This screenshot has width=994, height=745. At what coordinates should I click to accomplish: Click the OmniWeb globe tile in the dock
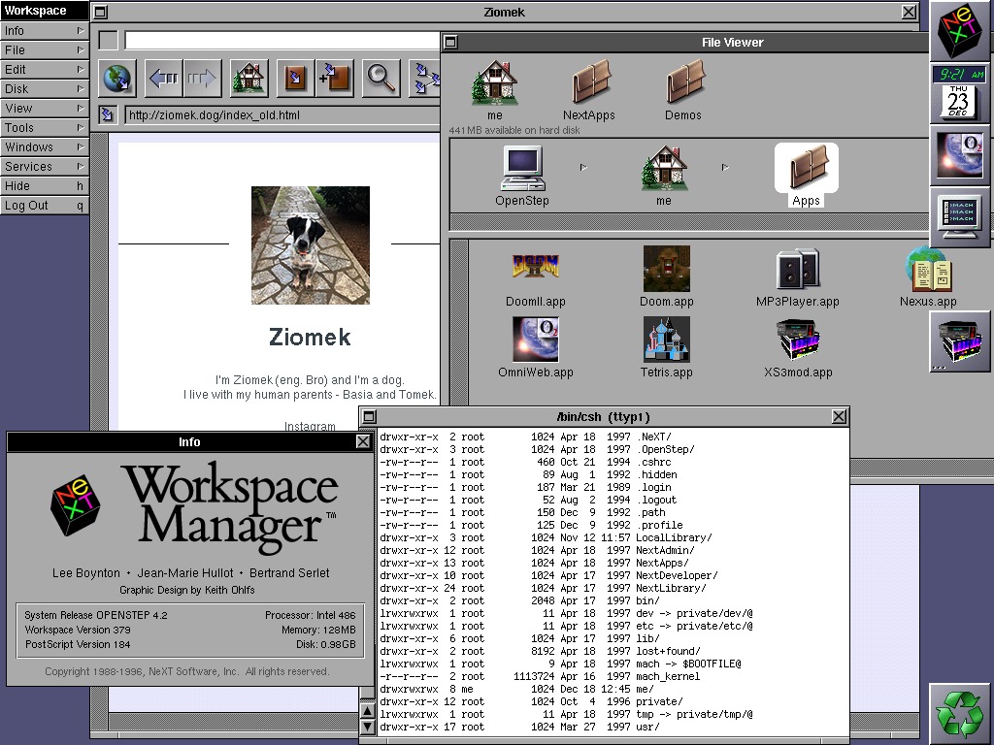click(960, 155)
